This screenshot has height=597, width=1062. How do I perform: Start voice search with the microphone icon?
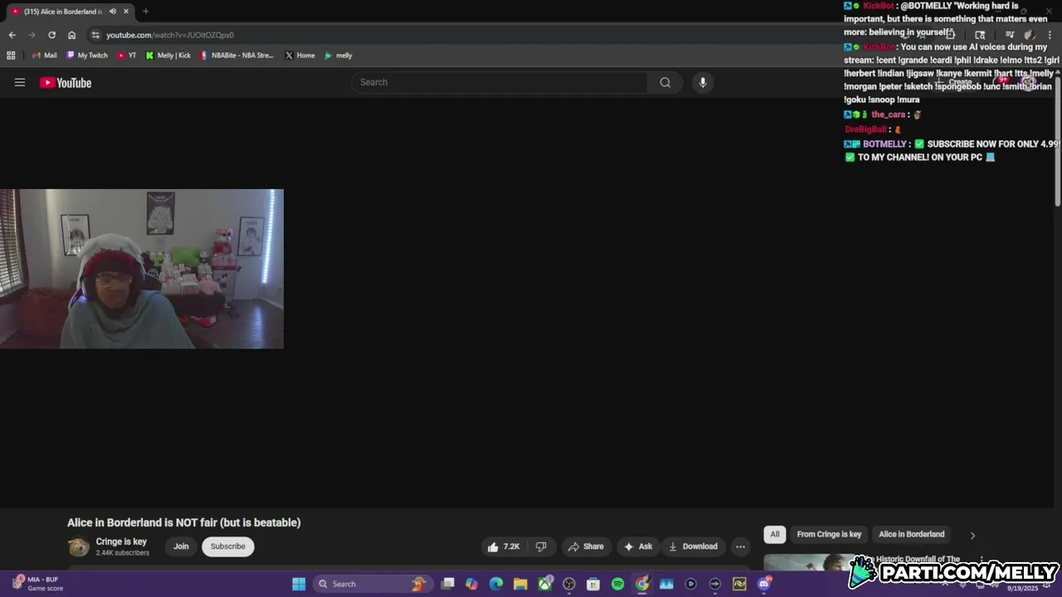[703, 82]
